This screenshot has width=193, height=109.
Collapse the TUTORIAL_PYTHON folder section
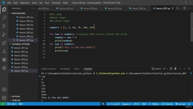pyautogui.click(x=10, y=44)
